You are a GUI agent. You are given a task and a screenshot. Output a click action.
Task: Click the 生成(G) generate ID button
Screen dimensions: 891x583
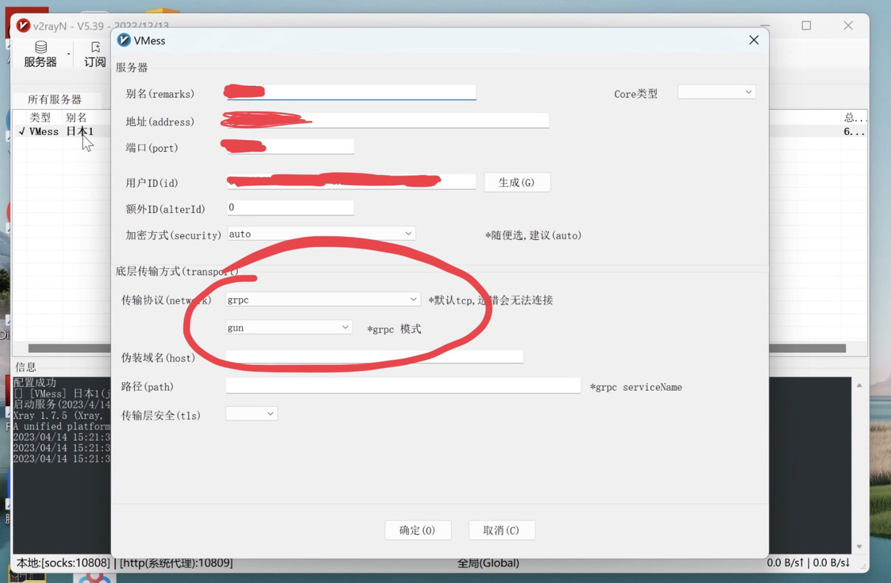[517, 182]
